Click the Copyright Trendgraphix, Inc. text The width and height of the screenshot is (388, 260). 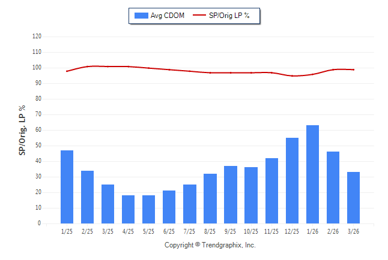point(210,245)
